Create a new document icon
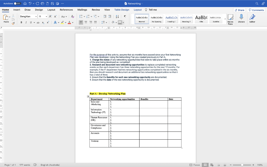Image resolution: width=267 pixels, height=167 pixels. point(47,3)
